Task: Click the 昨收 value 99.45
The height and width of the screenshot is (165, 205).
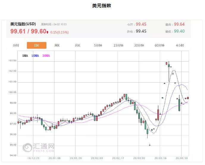Action: pyautogui.click(x=141, y=31)
